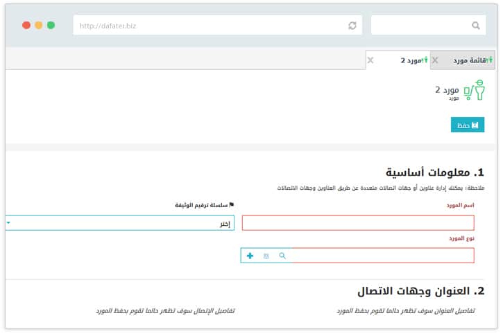Close the مورد 2 tab

[370, 60]
